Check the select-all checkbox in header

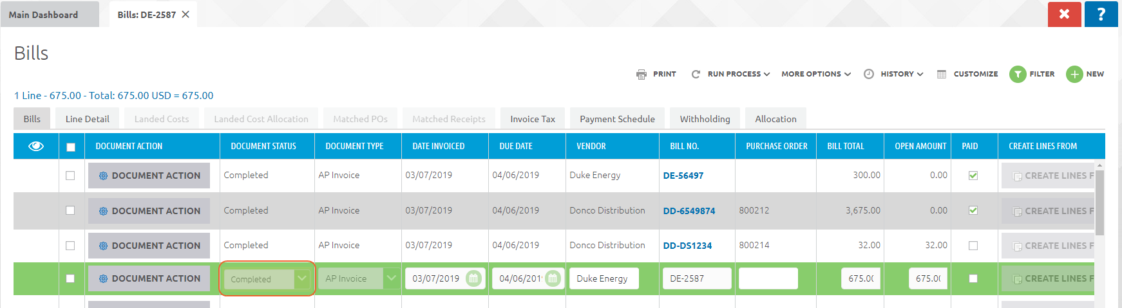coord(71,147)
